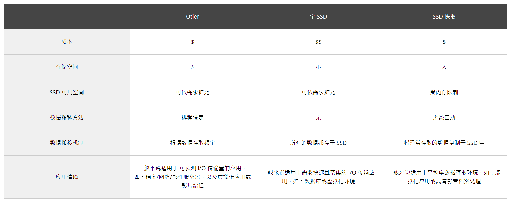Click the 存储空间 row label
This screenshot has height=206, width=512.
point(67,67)
